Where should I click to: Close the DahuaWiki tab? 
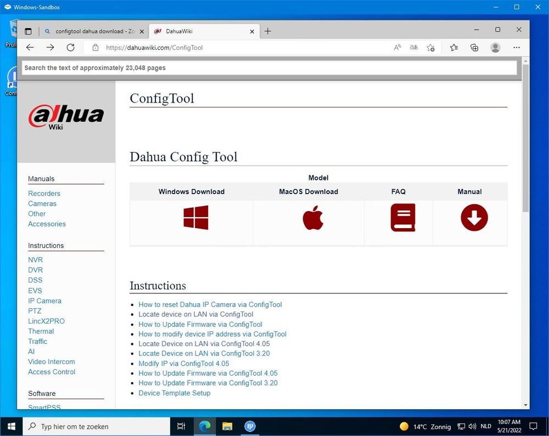point(252,31)
